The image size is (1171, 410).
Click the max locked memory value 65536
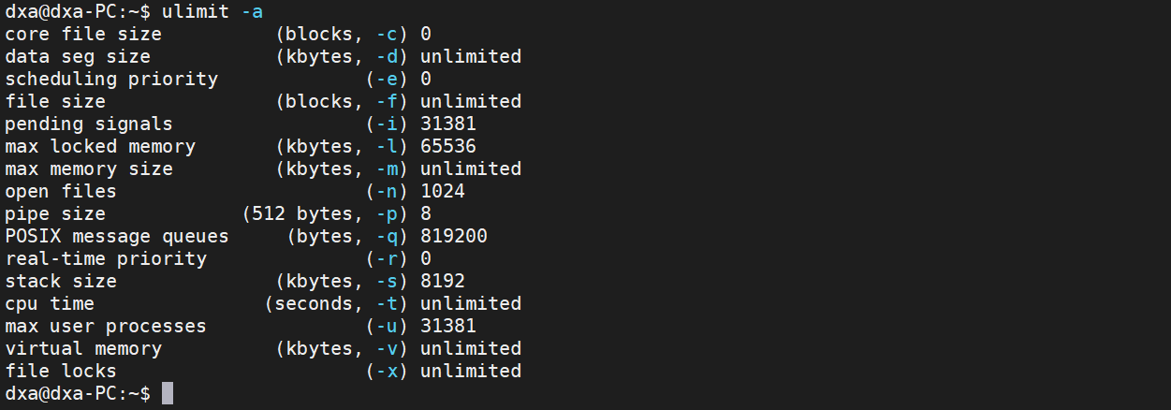tap(448, 146)
